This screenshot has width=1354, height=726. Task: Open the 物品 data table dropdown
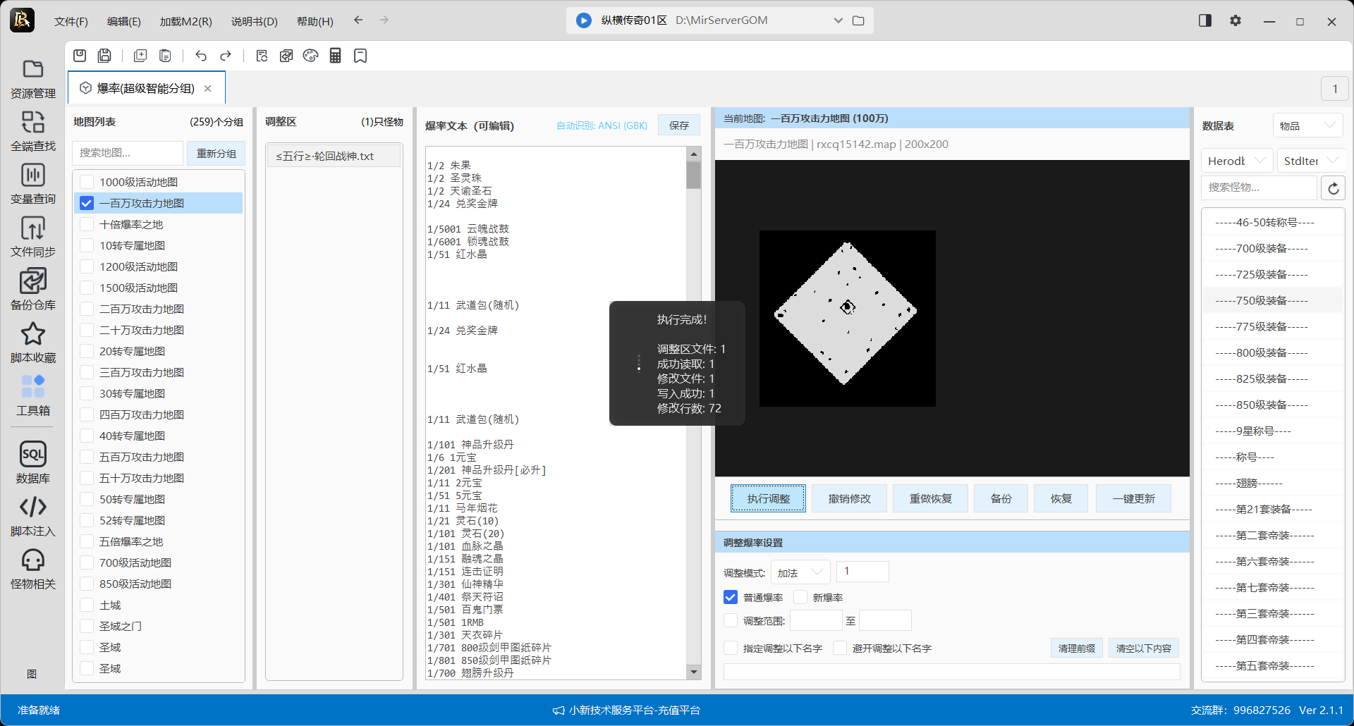pyautogui.click(x=1307, y=125)
